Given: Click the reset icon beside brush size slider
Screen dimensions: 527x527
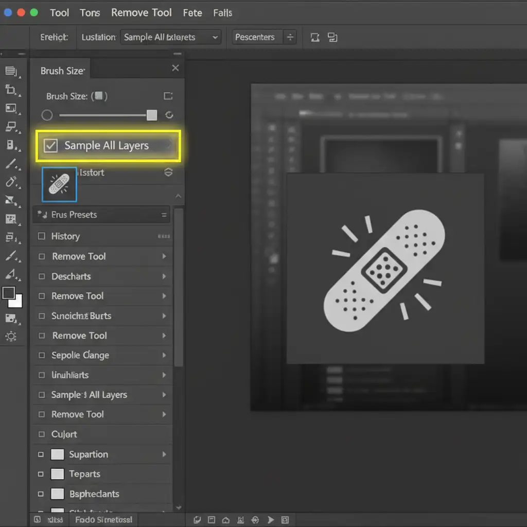Looking at the screenshot, I should pyautogui.click(x=169, y=115).
